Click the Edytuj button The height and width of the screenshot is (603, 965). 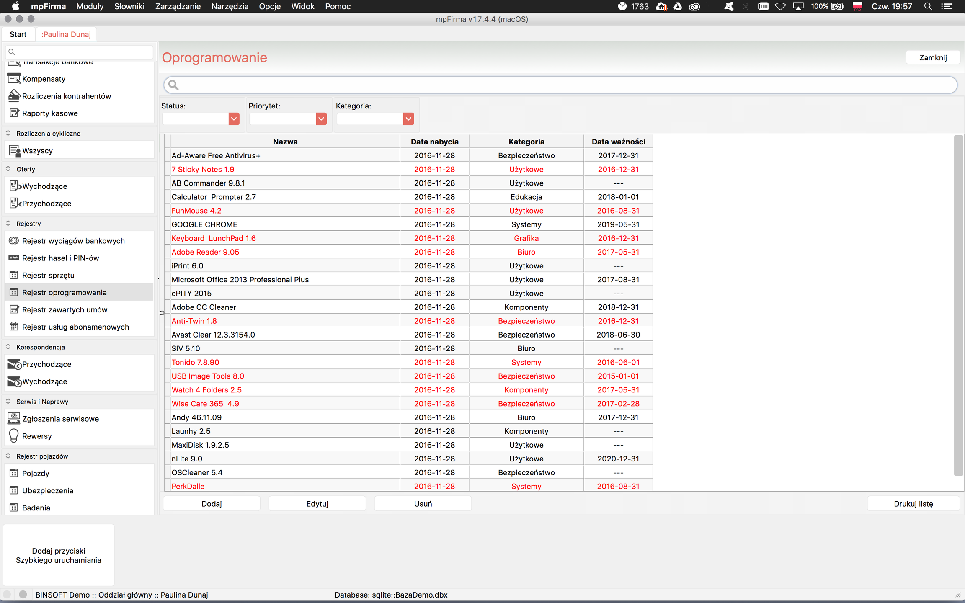317,504
